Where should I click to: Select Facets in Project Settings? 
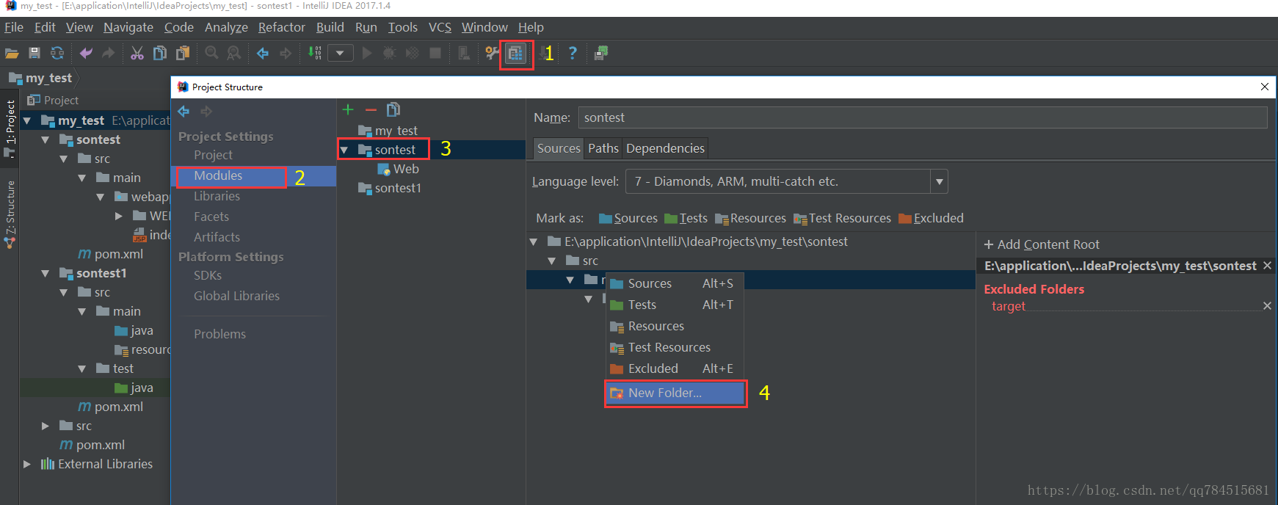point(211,217)
